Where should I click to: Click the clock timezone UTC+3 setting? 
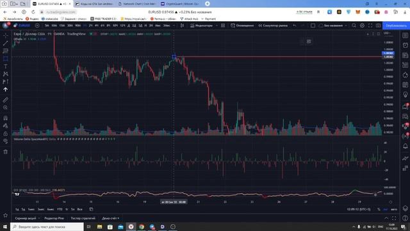click(x=359, y=209)
